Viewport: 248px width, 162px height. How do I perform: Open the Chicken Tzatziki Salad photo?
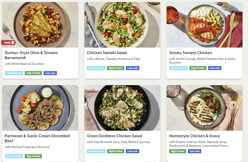click(x=122, y=25)
